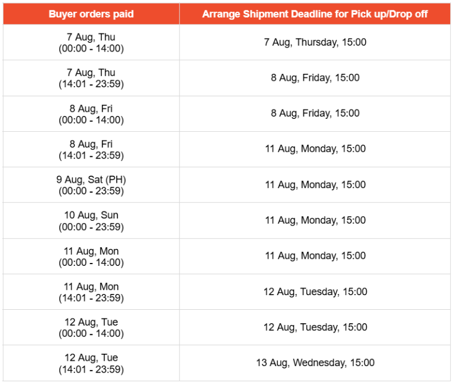
Task: Click the 'Buyer orders paid' column header
Action: (91, 14)
